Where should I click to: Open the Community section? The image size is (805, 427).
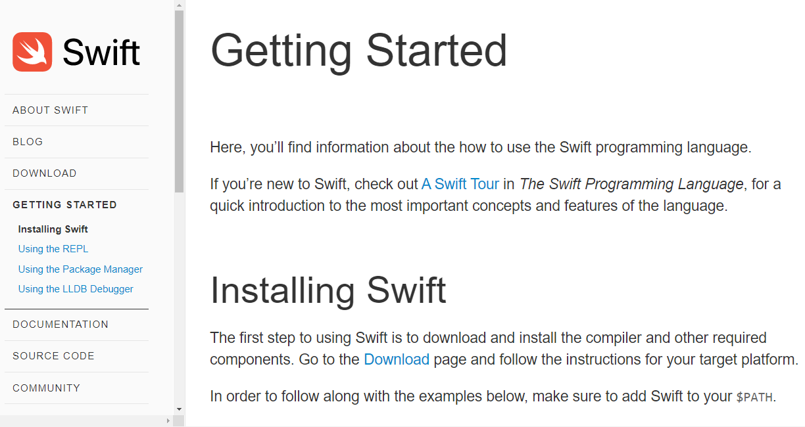point(46,388)
